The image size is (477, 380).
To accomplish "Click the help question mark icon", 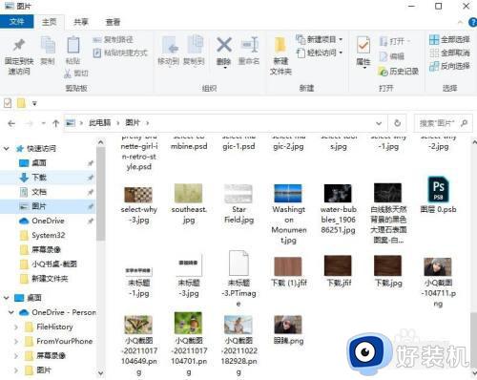I will click(472, 22).
